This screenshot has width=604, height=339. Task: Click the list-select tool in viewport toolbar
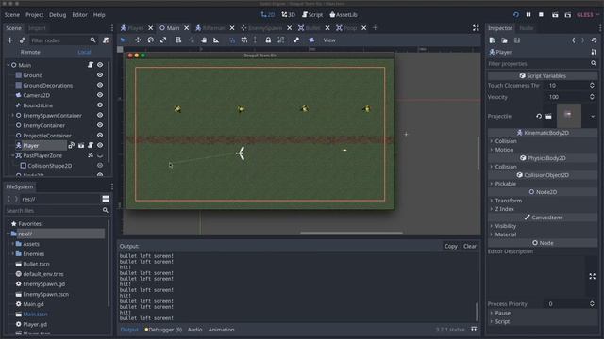(178, 40)
